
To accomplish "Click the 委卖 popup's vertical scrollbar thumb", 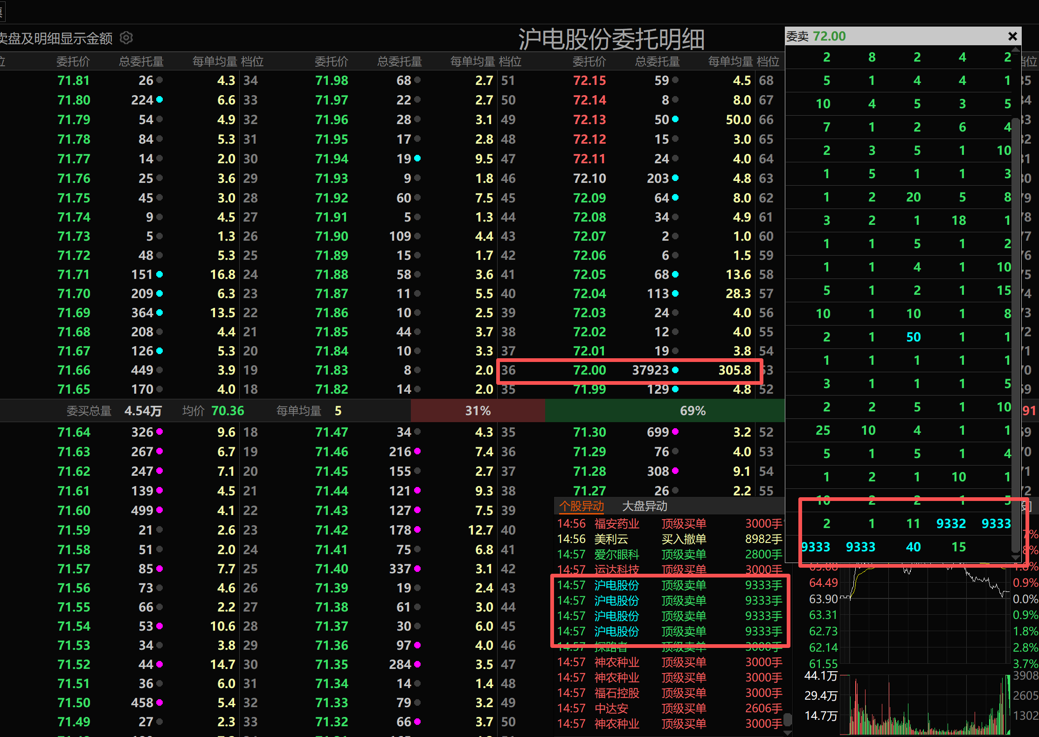I will (x=1015, y=336).
